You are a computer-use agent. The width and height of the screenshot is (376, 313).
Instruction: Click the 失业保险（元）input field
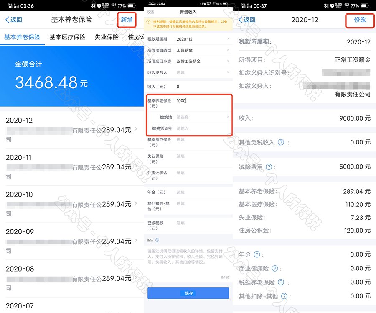click(x=188, y=159)
